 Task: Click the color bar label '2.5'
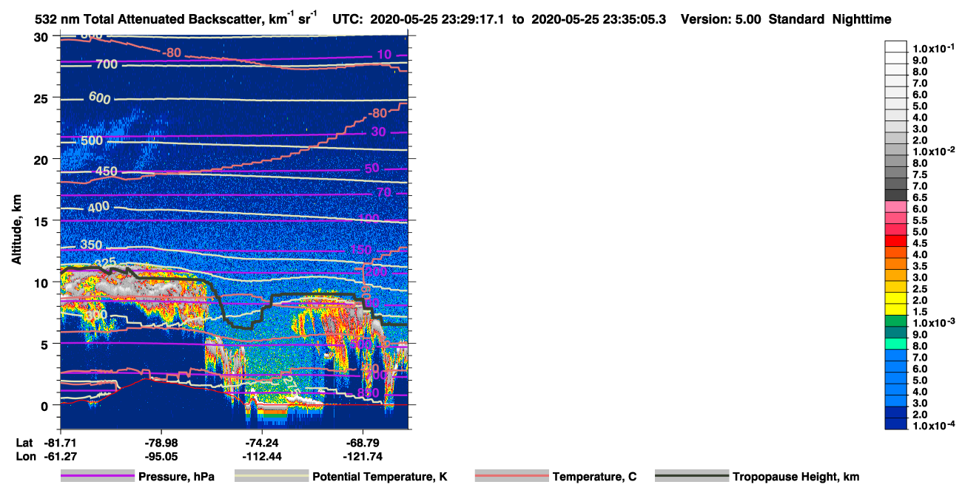(921, 289)
